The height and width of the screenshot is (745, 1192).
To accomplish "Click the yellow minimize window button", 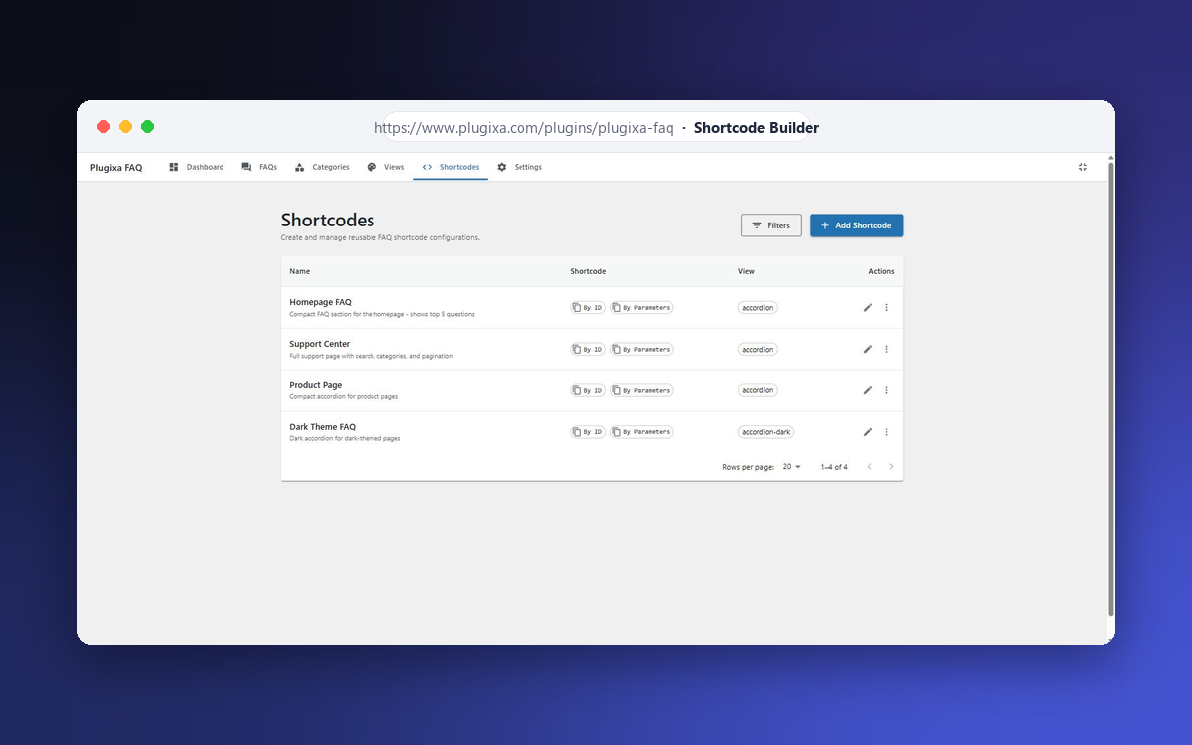I will pyautogui.click(x=125, y=126).
